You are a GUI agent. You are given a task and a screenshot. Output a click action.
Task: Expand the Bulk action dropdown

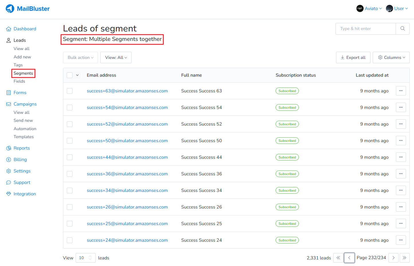(x=81, y=57)
